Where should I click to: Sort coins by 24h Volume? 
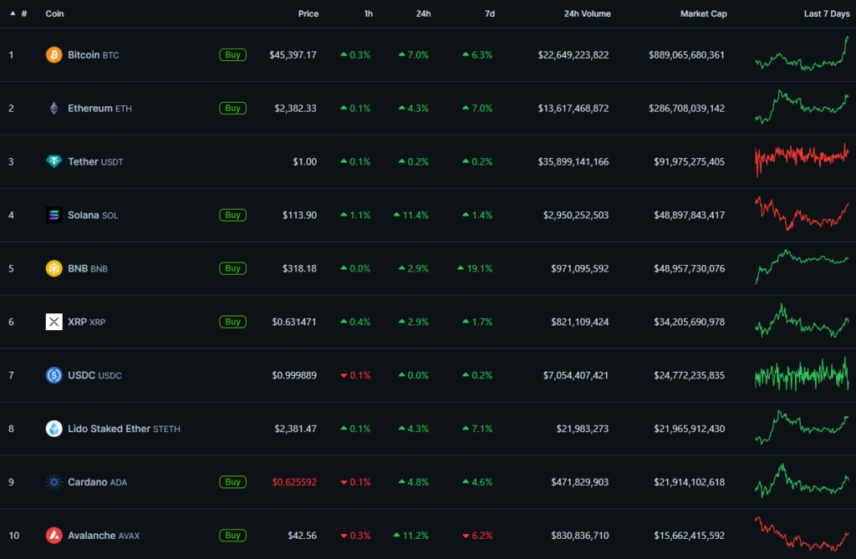588,13
